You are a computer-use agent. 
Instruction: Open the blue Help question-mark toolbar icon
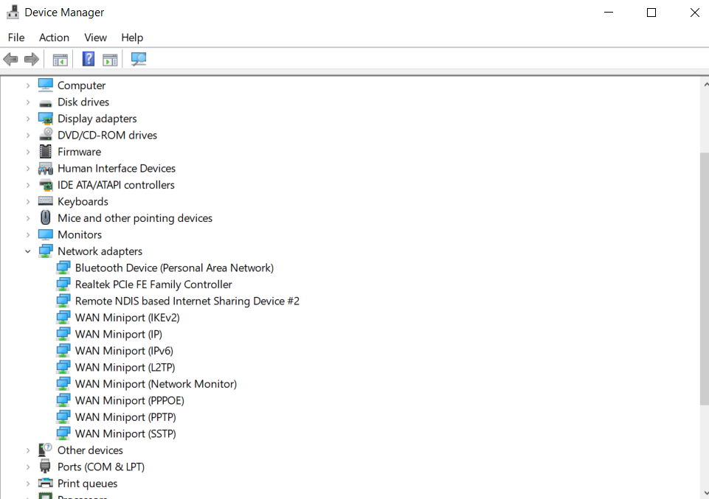tap(89, 59)
